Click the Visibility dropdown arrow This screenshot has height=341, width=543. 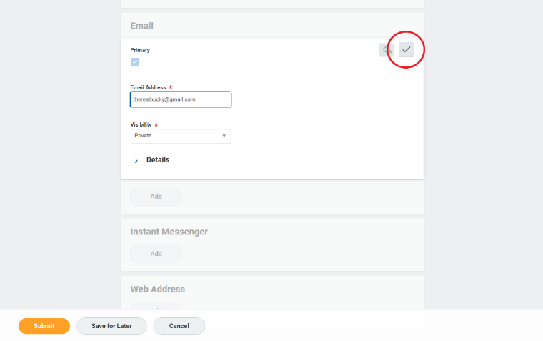coord(224,136)
